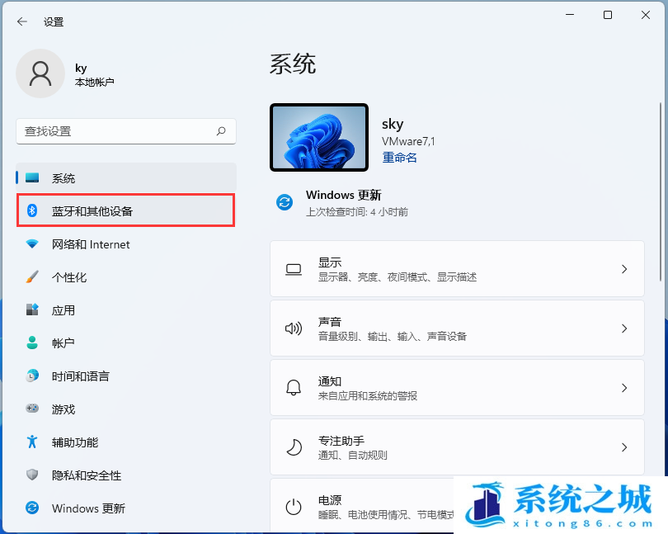Open the 声音 settings title
Viewport: 668px width, 534px height.
click(330, 322)
